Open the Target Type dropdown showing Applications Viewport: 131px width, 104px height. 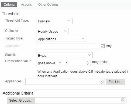(x=61, y=39)
